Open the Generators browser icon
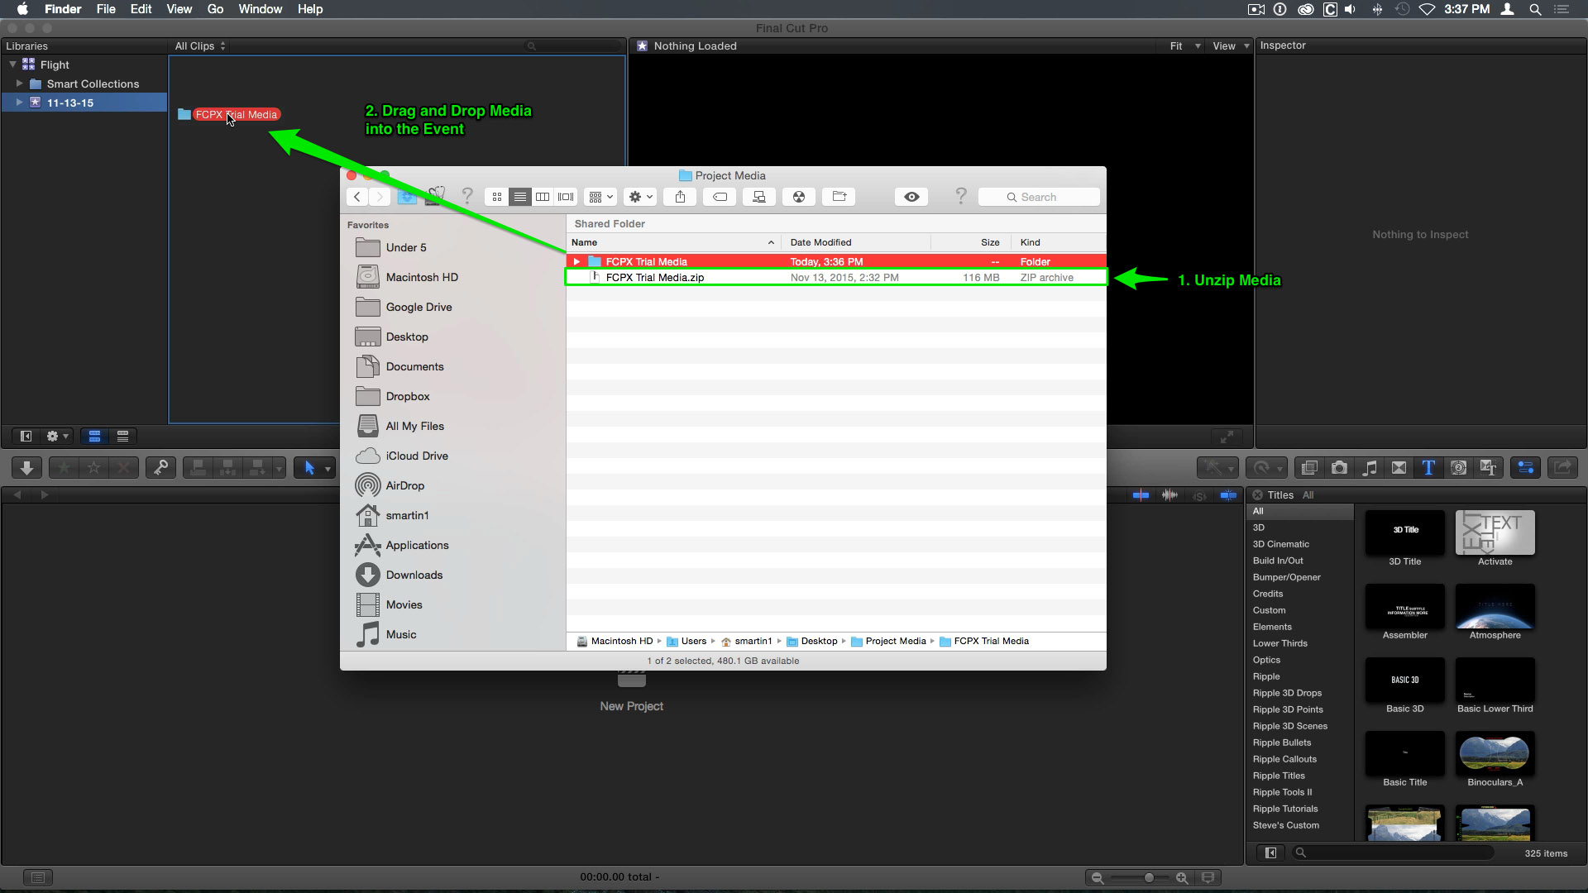 (x=1459, y=468)
